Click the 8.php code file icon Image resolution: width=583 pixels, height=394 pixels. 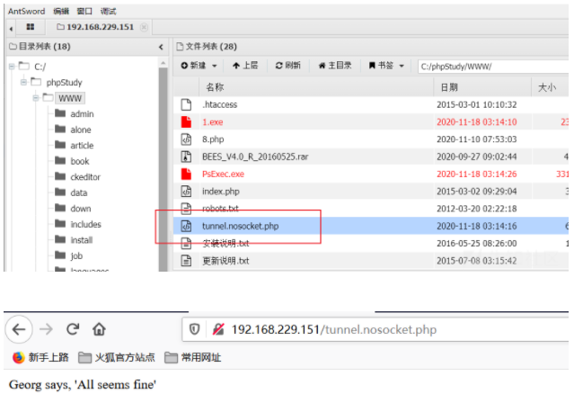(186, 139)
